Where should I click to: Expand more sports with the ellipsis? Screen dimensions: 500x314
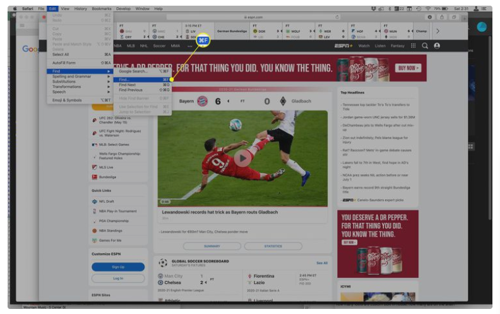[190, 46]
